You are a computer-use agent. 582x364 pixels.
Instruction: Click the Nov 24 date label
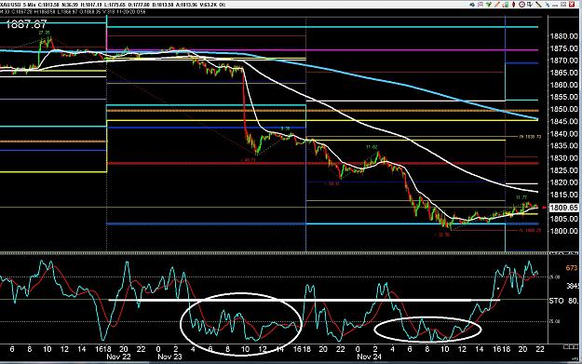[370, 357]
